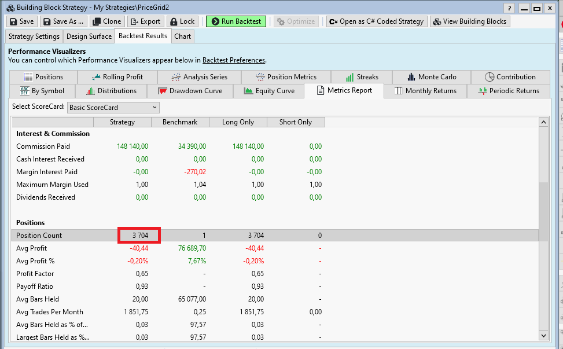Screen dimensions: 563x349
Task: Lock the strategy
Action: click(182, 21)
